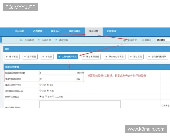Image resolution: width=170 pixels, height=136 pixels.
Task: Open the 全局配置 settings button
Action: [x=30, y=57]
